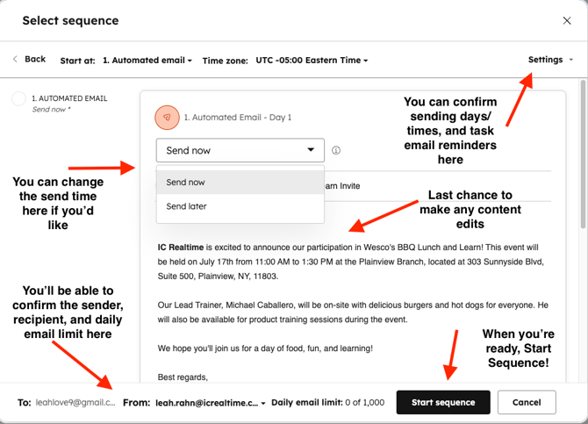
Task: Click the orange paper plane email icon
Action: pos(167,117)
